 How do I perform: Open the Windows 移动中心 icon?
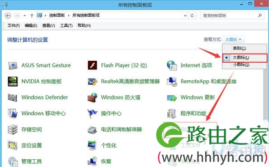(13, 113)
